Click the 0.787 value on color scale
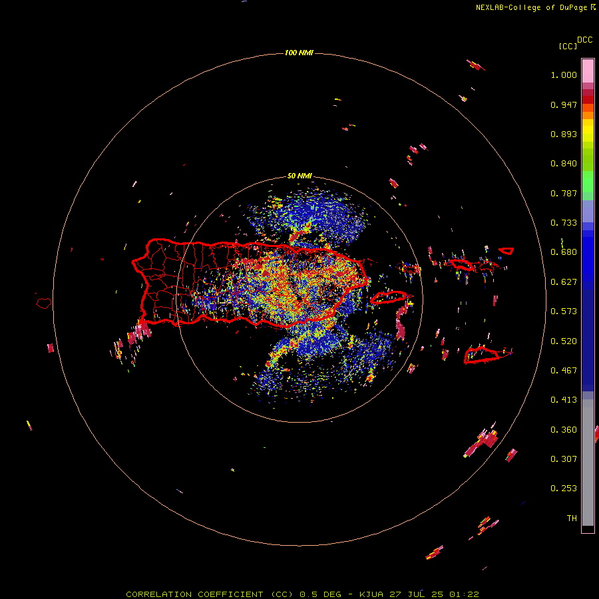The height and width of the screenshot is (599, 599). coord(564,193)
